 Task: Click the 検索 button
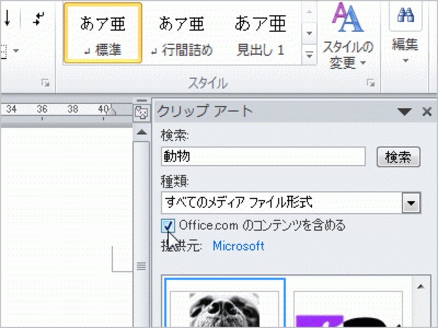(x=399, y=157)
